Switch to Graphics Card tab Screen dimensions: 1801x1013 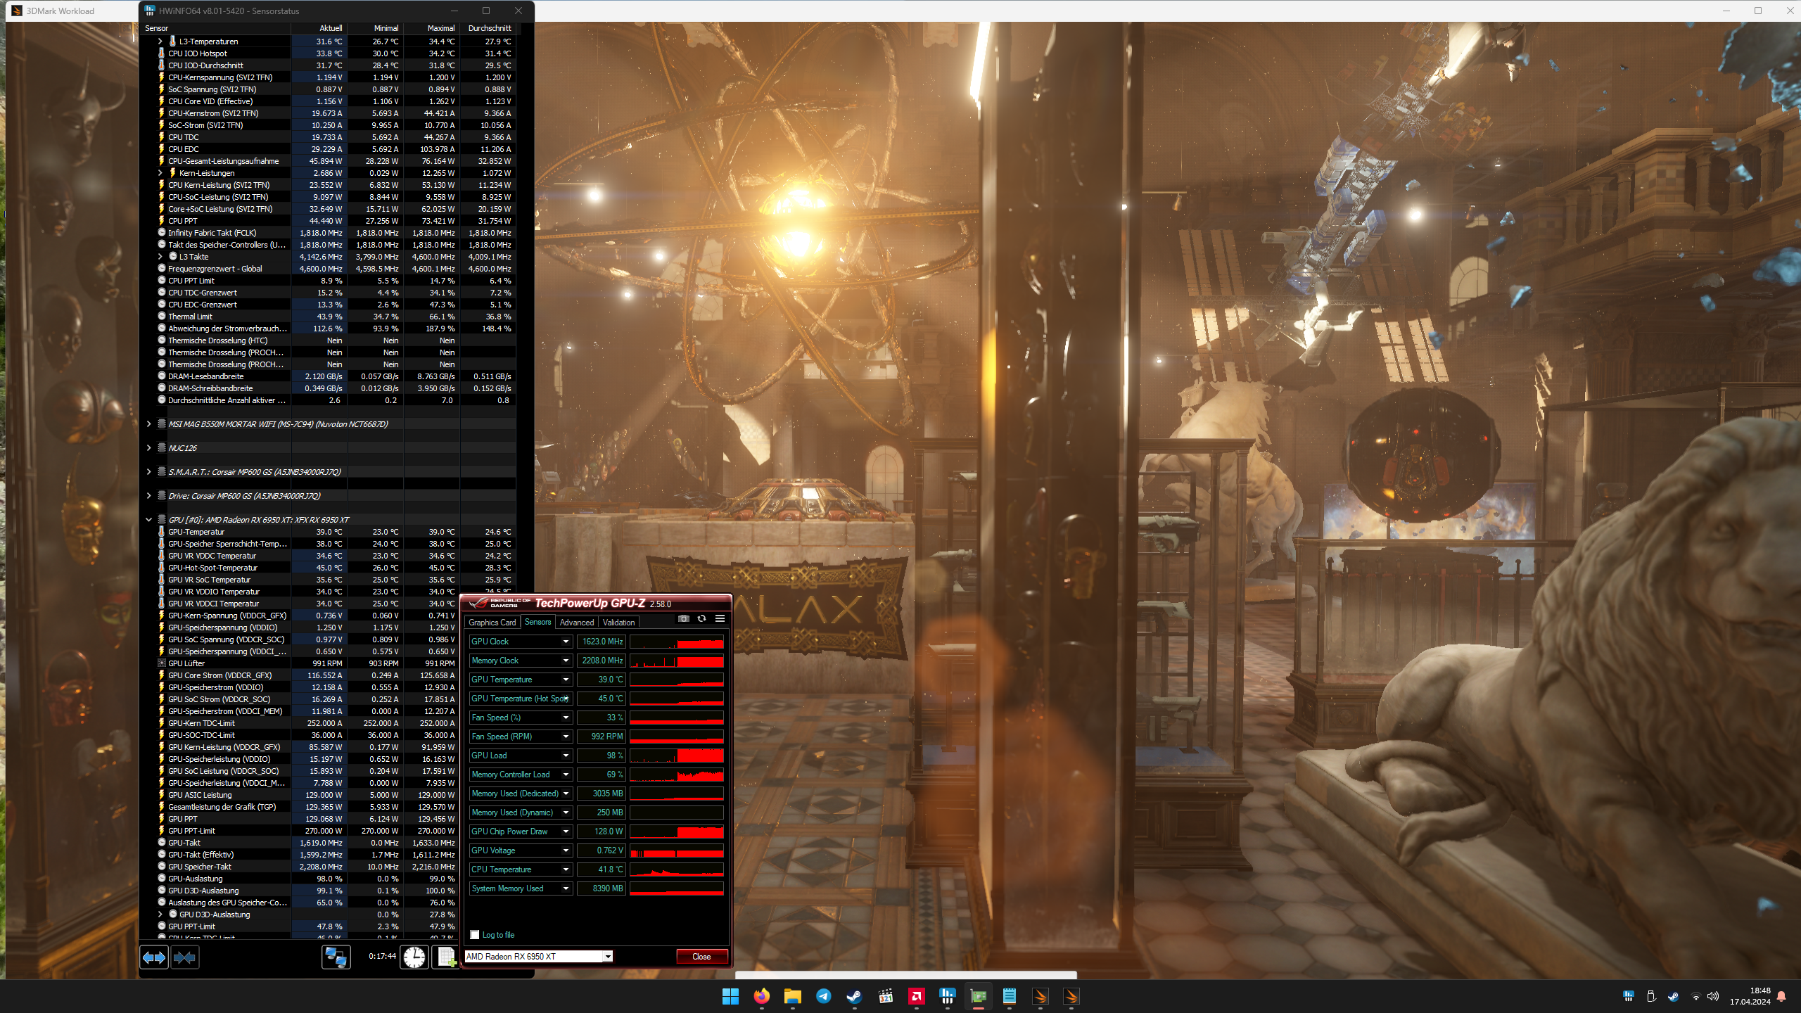coord(492,623)
